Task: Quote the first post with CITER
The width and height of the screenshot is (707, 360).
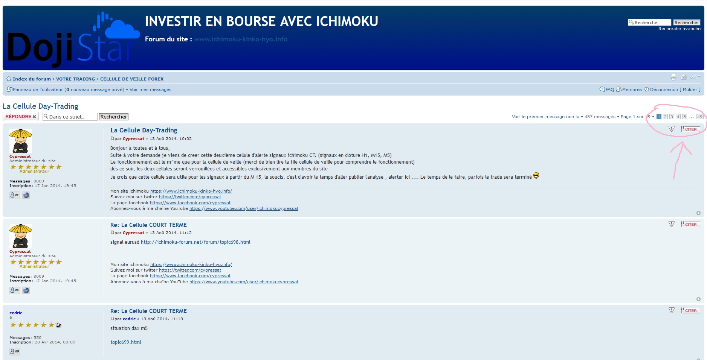Action: click(x=690, y=129)
